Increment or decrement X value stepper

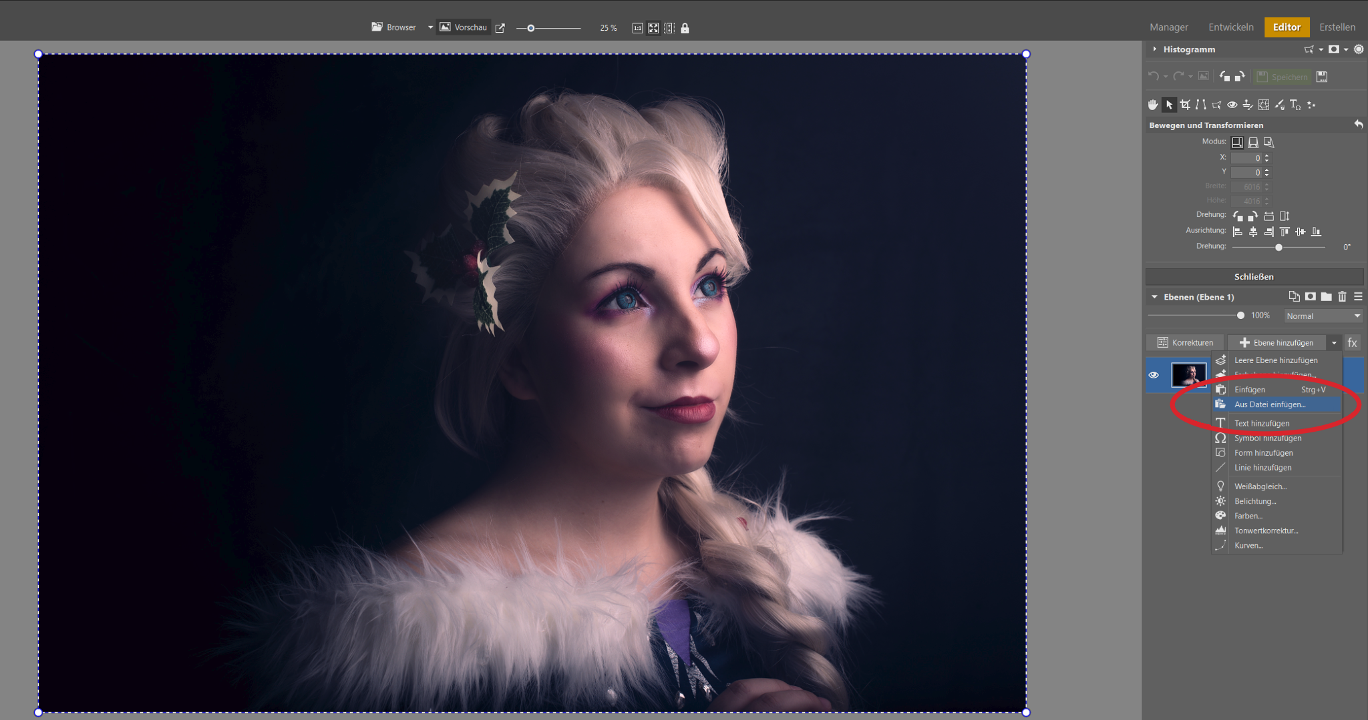[x=1266, y=158]
